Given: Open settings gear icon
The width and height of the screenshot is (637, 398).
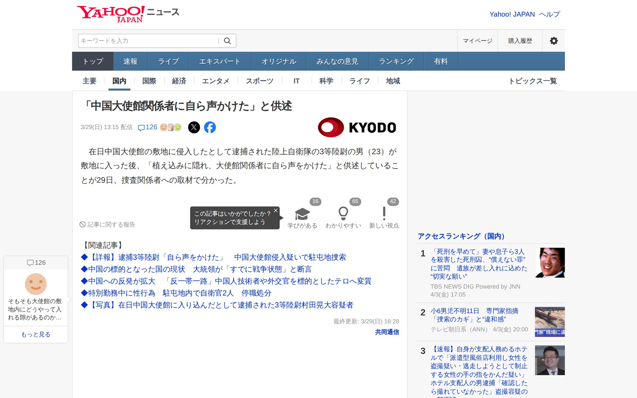Looking at the screenshot, I should (x=553, y=41).
